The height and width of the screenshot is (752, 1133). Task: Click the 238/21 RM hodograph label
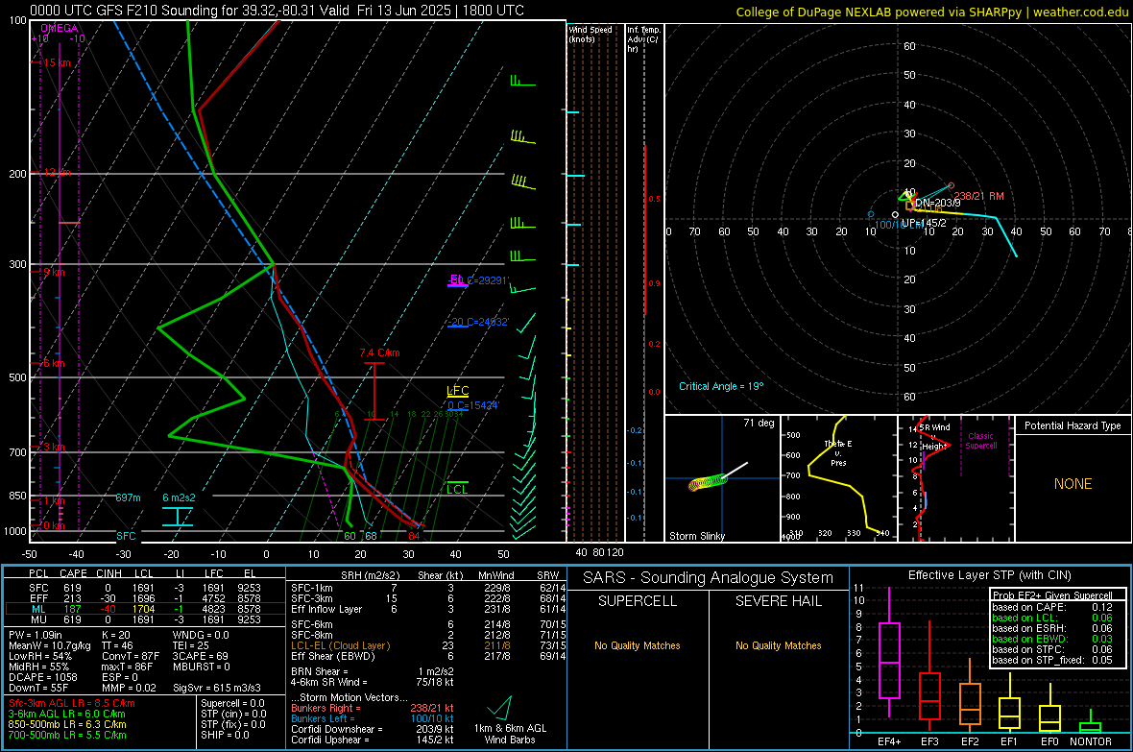click(x=978, y=196)
